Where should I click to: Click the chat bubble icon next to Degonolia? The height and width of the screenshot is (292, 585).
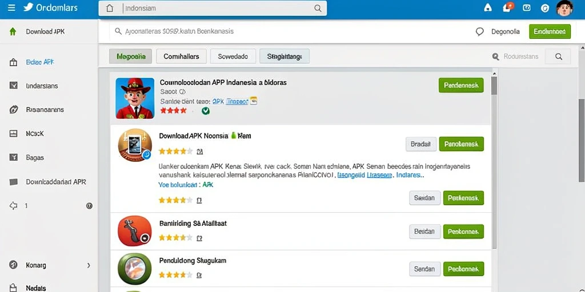480,32
